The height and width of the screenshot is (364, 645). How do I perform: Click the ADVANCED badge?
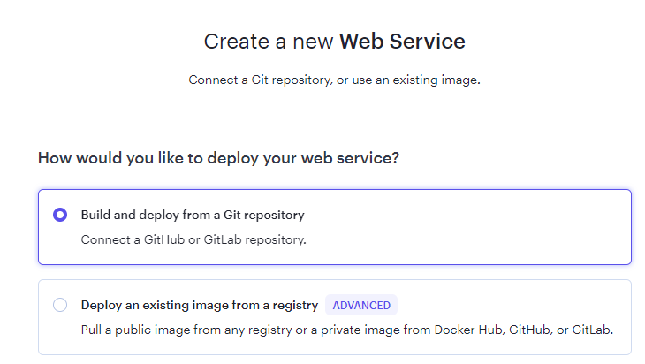(361, 305)
